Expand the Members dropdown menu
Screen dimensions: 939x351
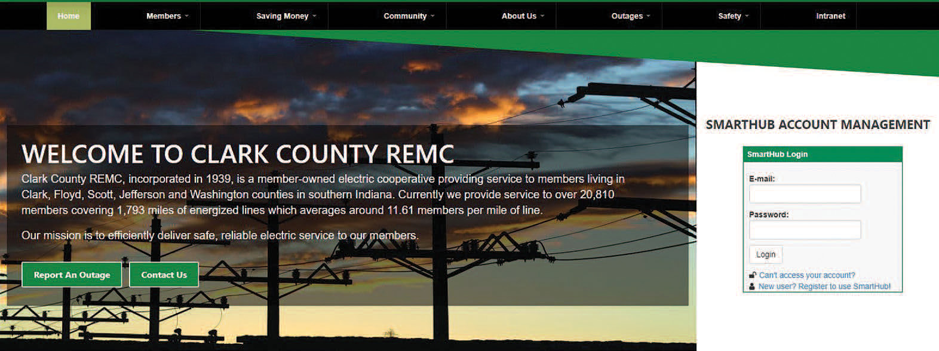(x=167, y=16)
